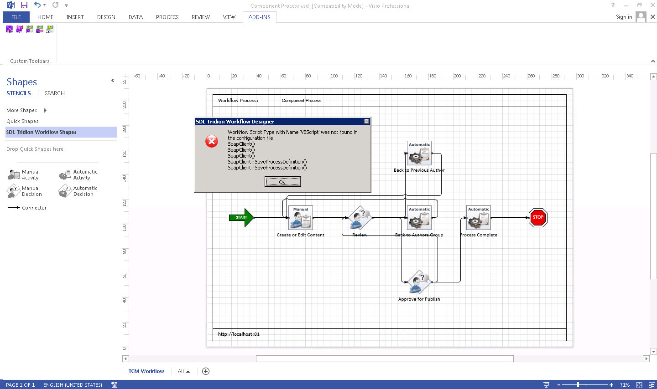Select Create or Edit Content manual activity shape
Screen dimensions: 657x389
click(x=301, y=218)
